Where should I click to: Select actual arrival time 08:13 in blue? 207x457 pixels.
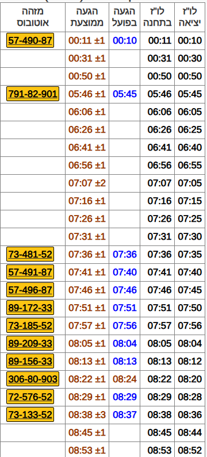(125, 362)
